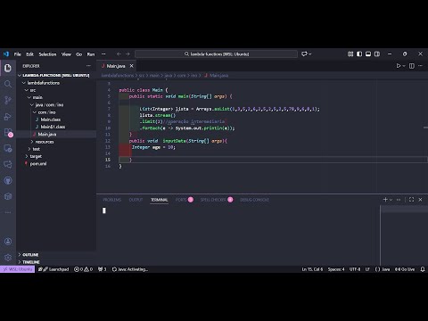
Task: Create a new terminal with plus icon
Action: click(385, 200)
